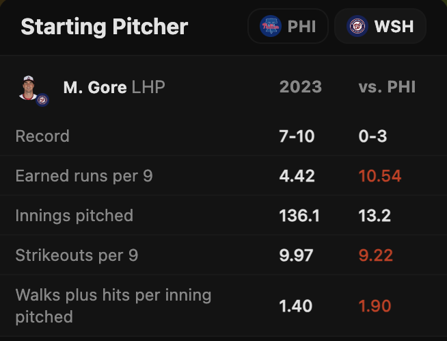447x341 pixels.
Task: Click the Innings pitched row label
Action: [74, 216]
